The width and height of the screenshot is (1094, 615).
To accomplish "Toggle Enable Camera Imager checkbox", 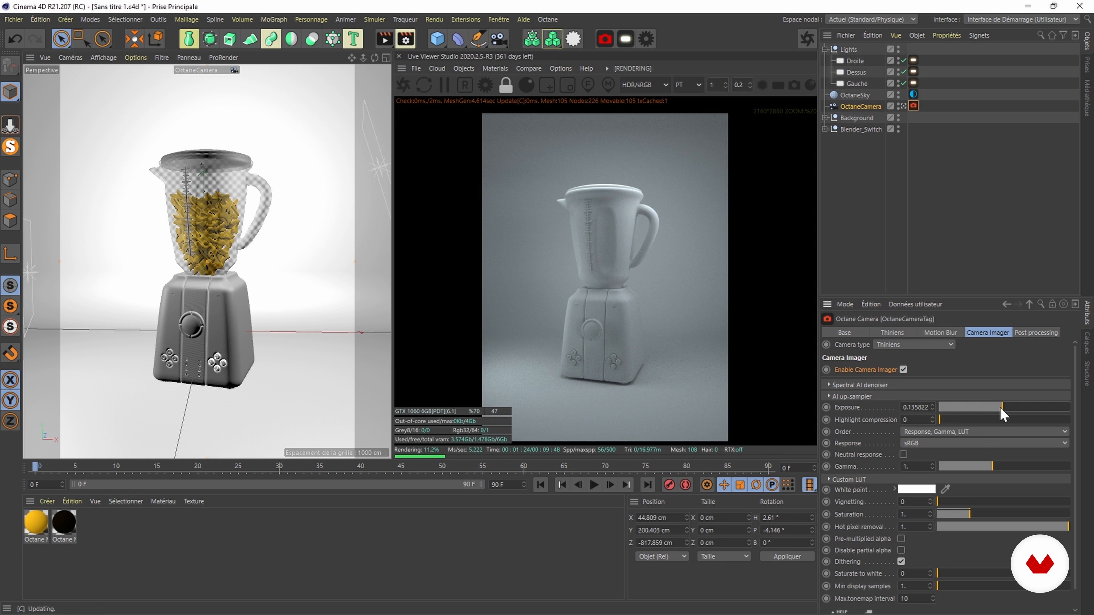I will (x=903, y=370).
